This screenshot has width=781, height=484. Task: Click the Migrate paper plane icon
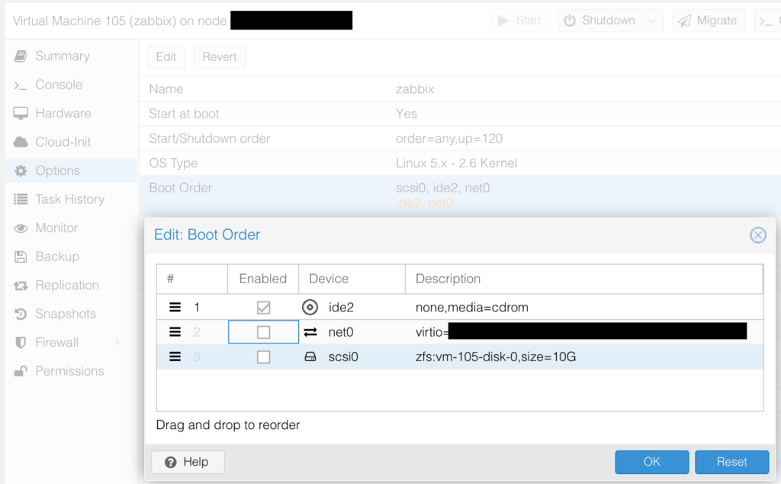[684, 21]
